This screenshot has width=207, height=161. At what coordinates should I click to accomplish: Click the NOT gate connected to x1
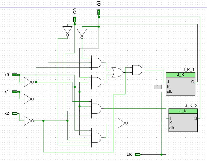point(28,99)
